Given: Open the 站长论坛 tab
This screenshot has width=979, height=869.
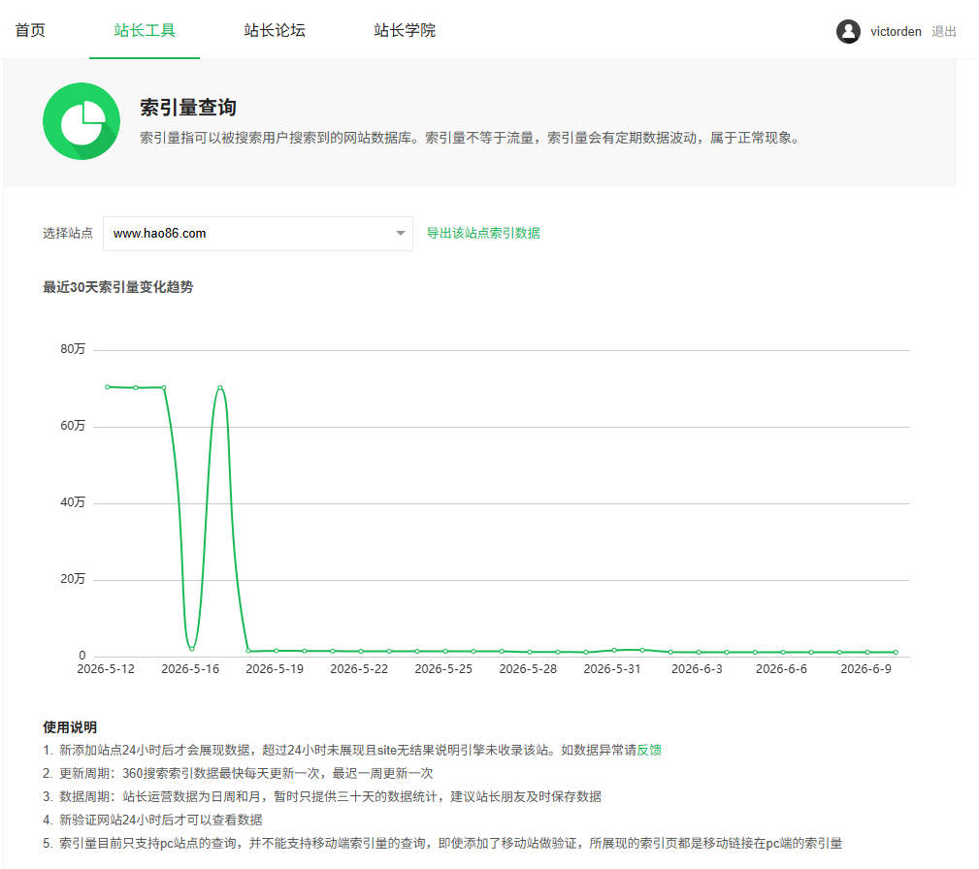Looking at the screenshot, I should [275, 30].
